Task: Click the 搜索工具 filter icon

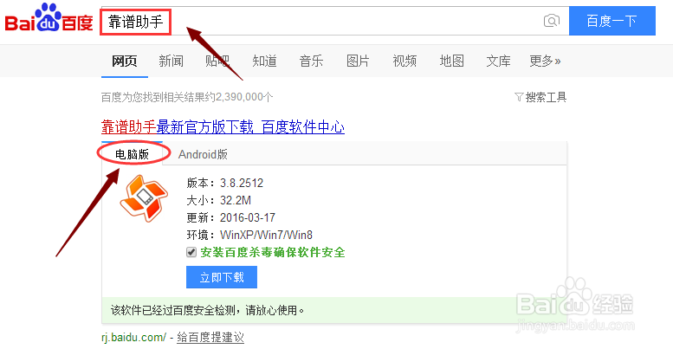Action: tap(519, 98)
